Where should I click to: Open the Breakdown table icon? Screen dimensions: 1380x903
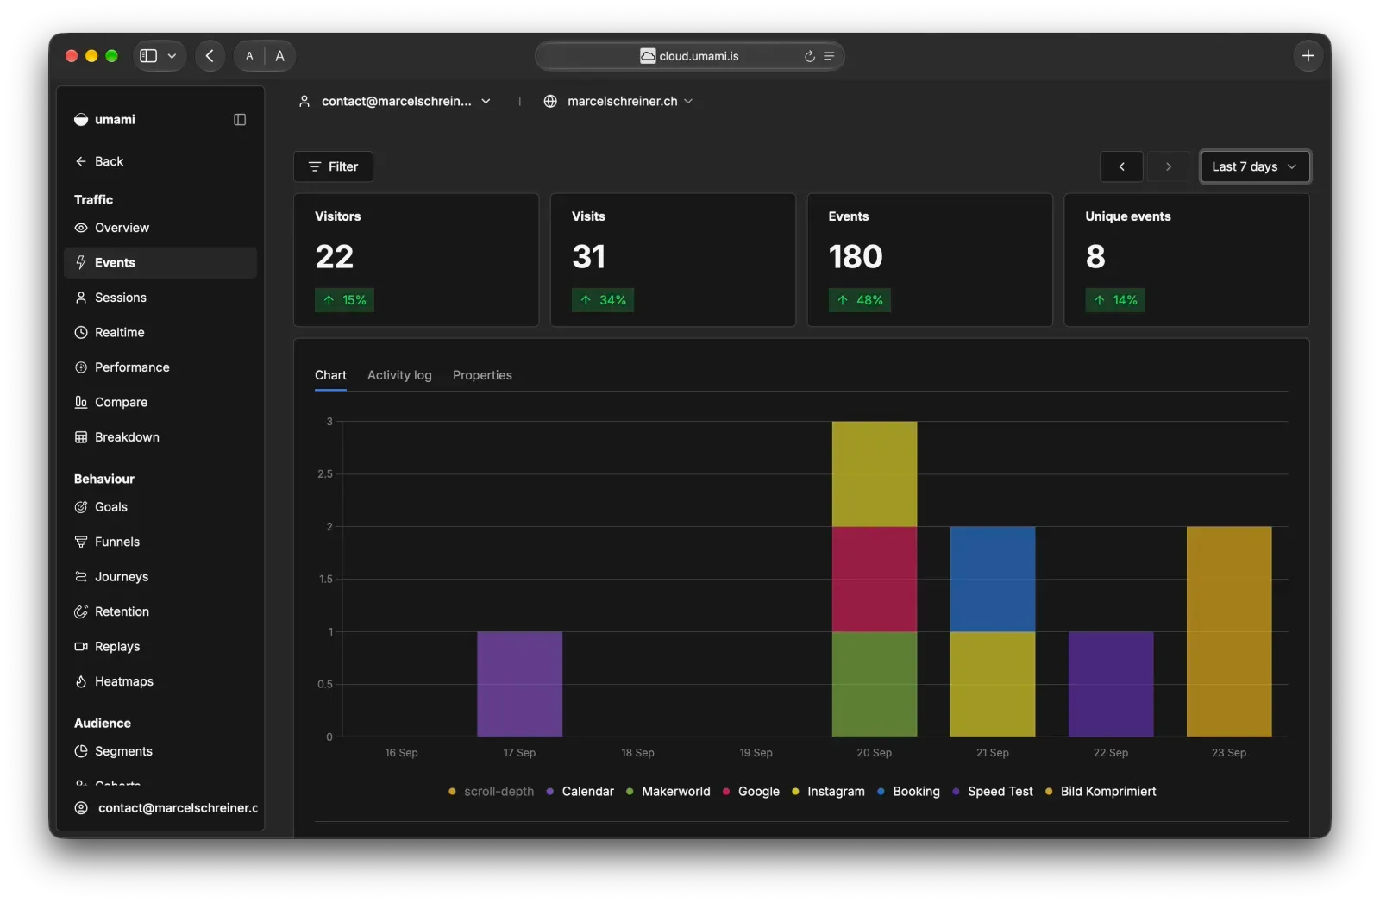pos(81,437)
